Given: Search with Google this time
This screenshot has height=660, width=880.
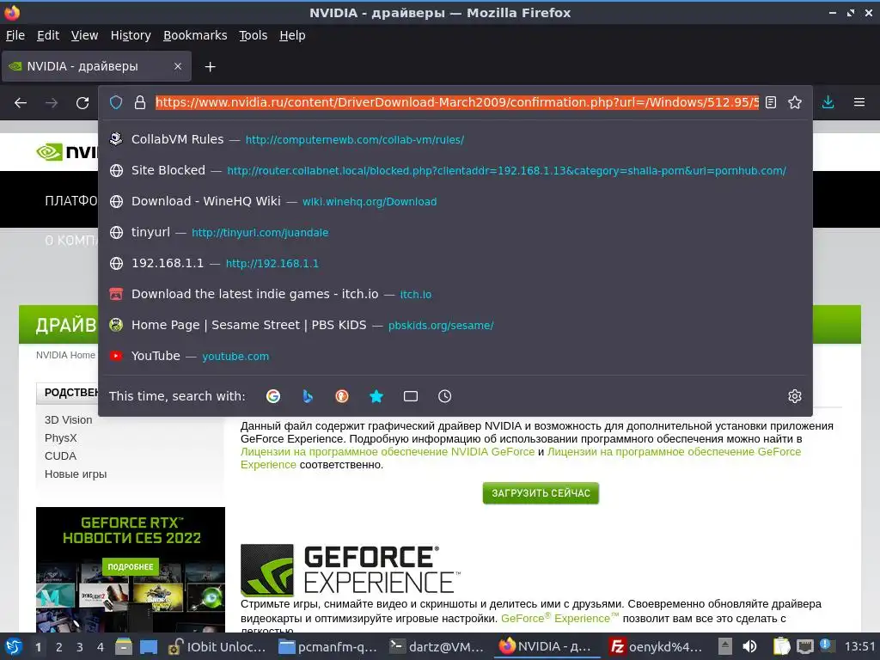Looking at the screenshot, I should (273, 396).
